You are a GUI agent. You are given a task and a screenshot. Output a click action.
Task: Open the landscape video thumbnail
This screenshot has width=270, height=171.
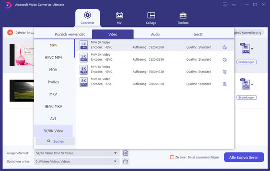pyautogui.click(x=22, y=90)
